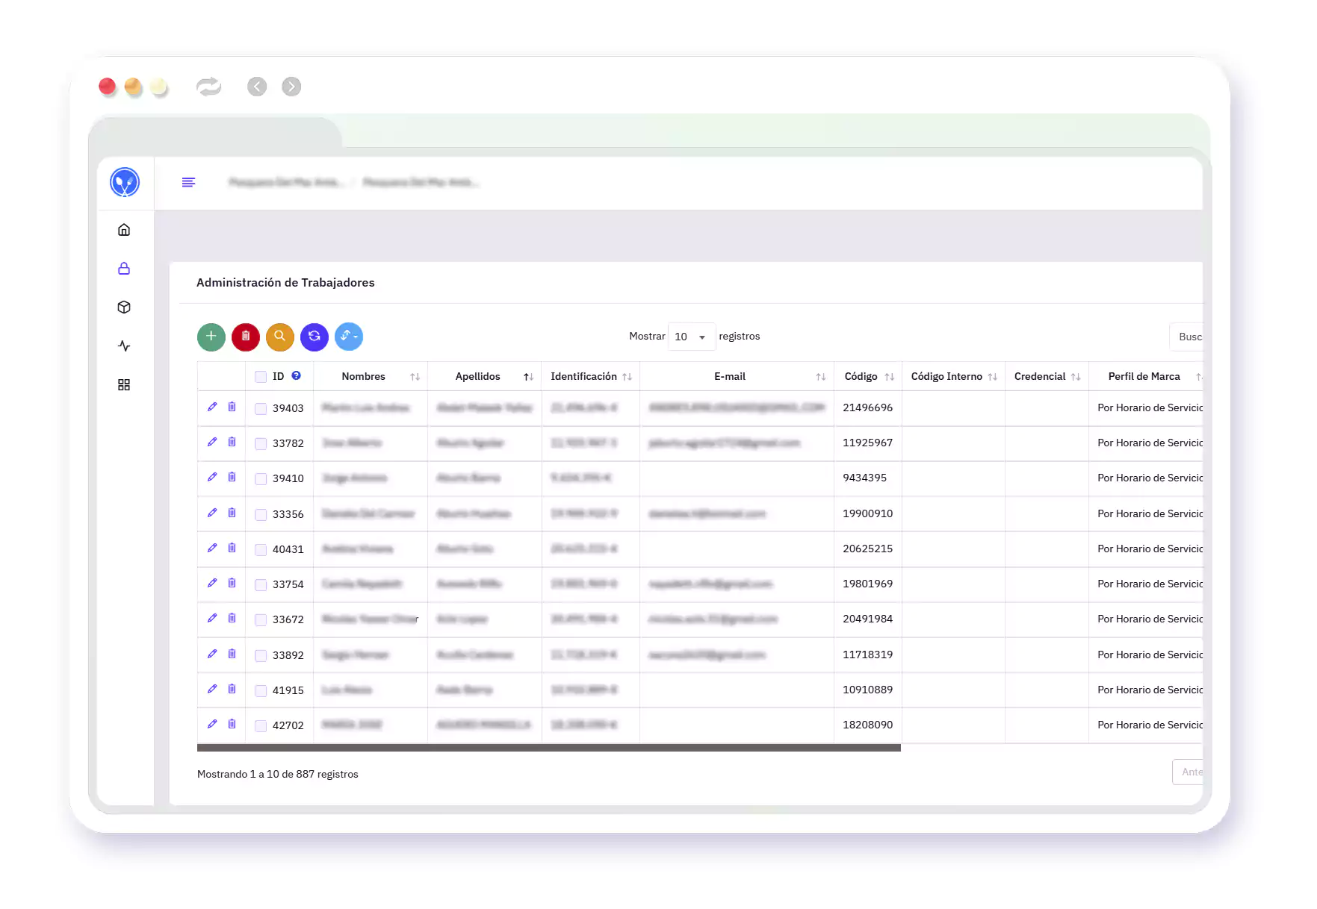Click the second breadcrumb link
The height and width of the screenshot is (909, 1317).
[420, 182]
